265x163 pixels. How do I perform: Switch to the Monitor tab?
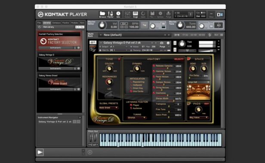pos(66,23)
